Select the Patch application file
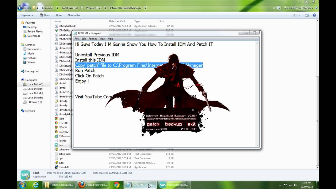Image resolution: width=336 pixels, height=189 pixels. click(x=62, y=145)
